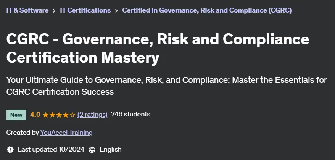Click the Last updated 10/2024 text
The image size is (335, 160).
[51, 149]
